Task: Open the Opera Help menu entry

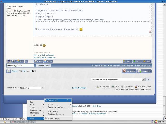Action: (58, 100)
